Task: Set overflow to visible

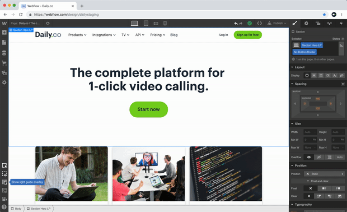Action: [x=309, y=157]
